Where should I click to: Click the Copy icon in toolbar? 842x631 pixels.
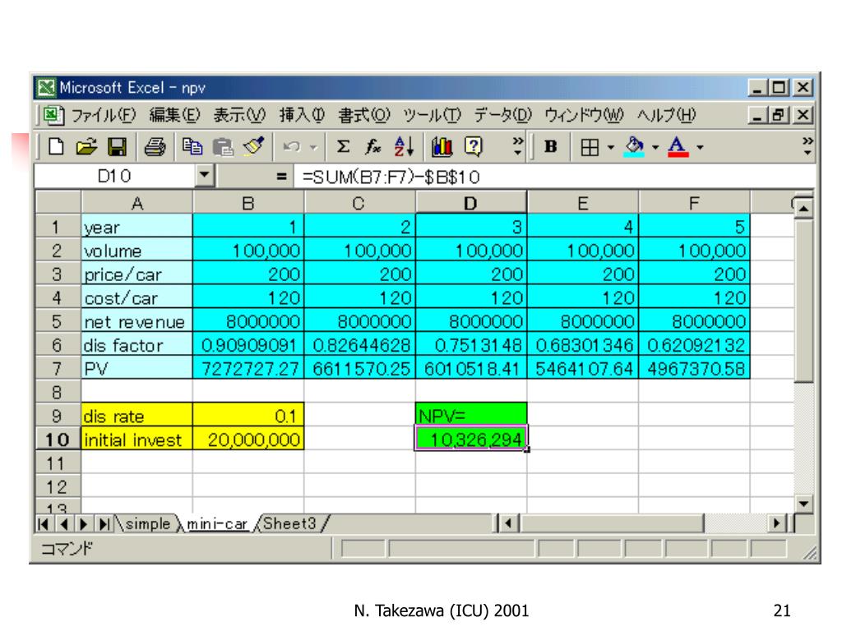(192, 146)
